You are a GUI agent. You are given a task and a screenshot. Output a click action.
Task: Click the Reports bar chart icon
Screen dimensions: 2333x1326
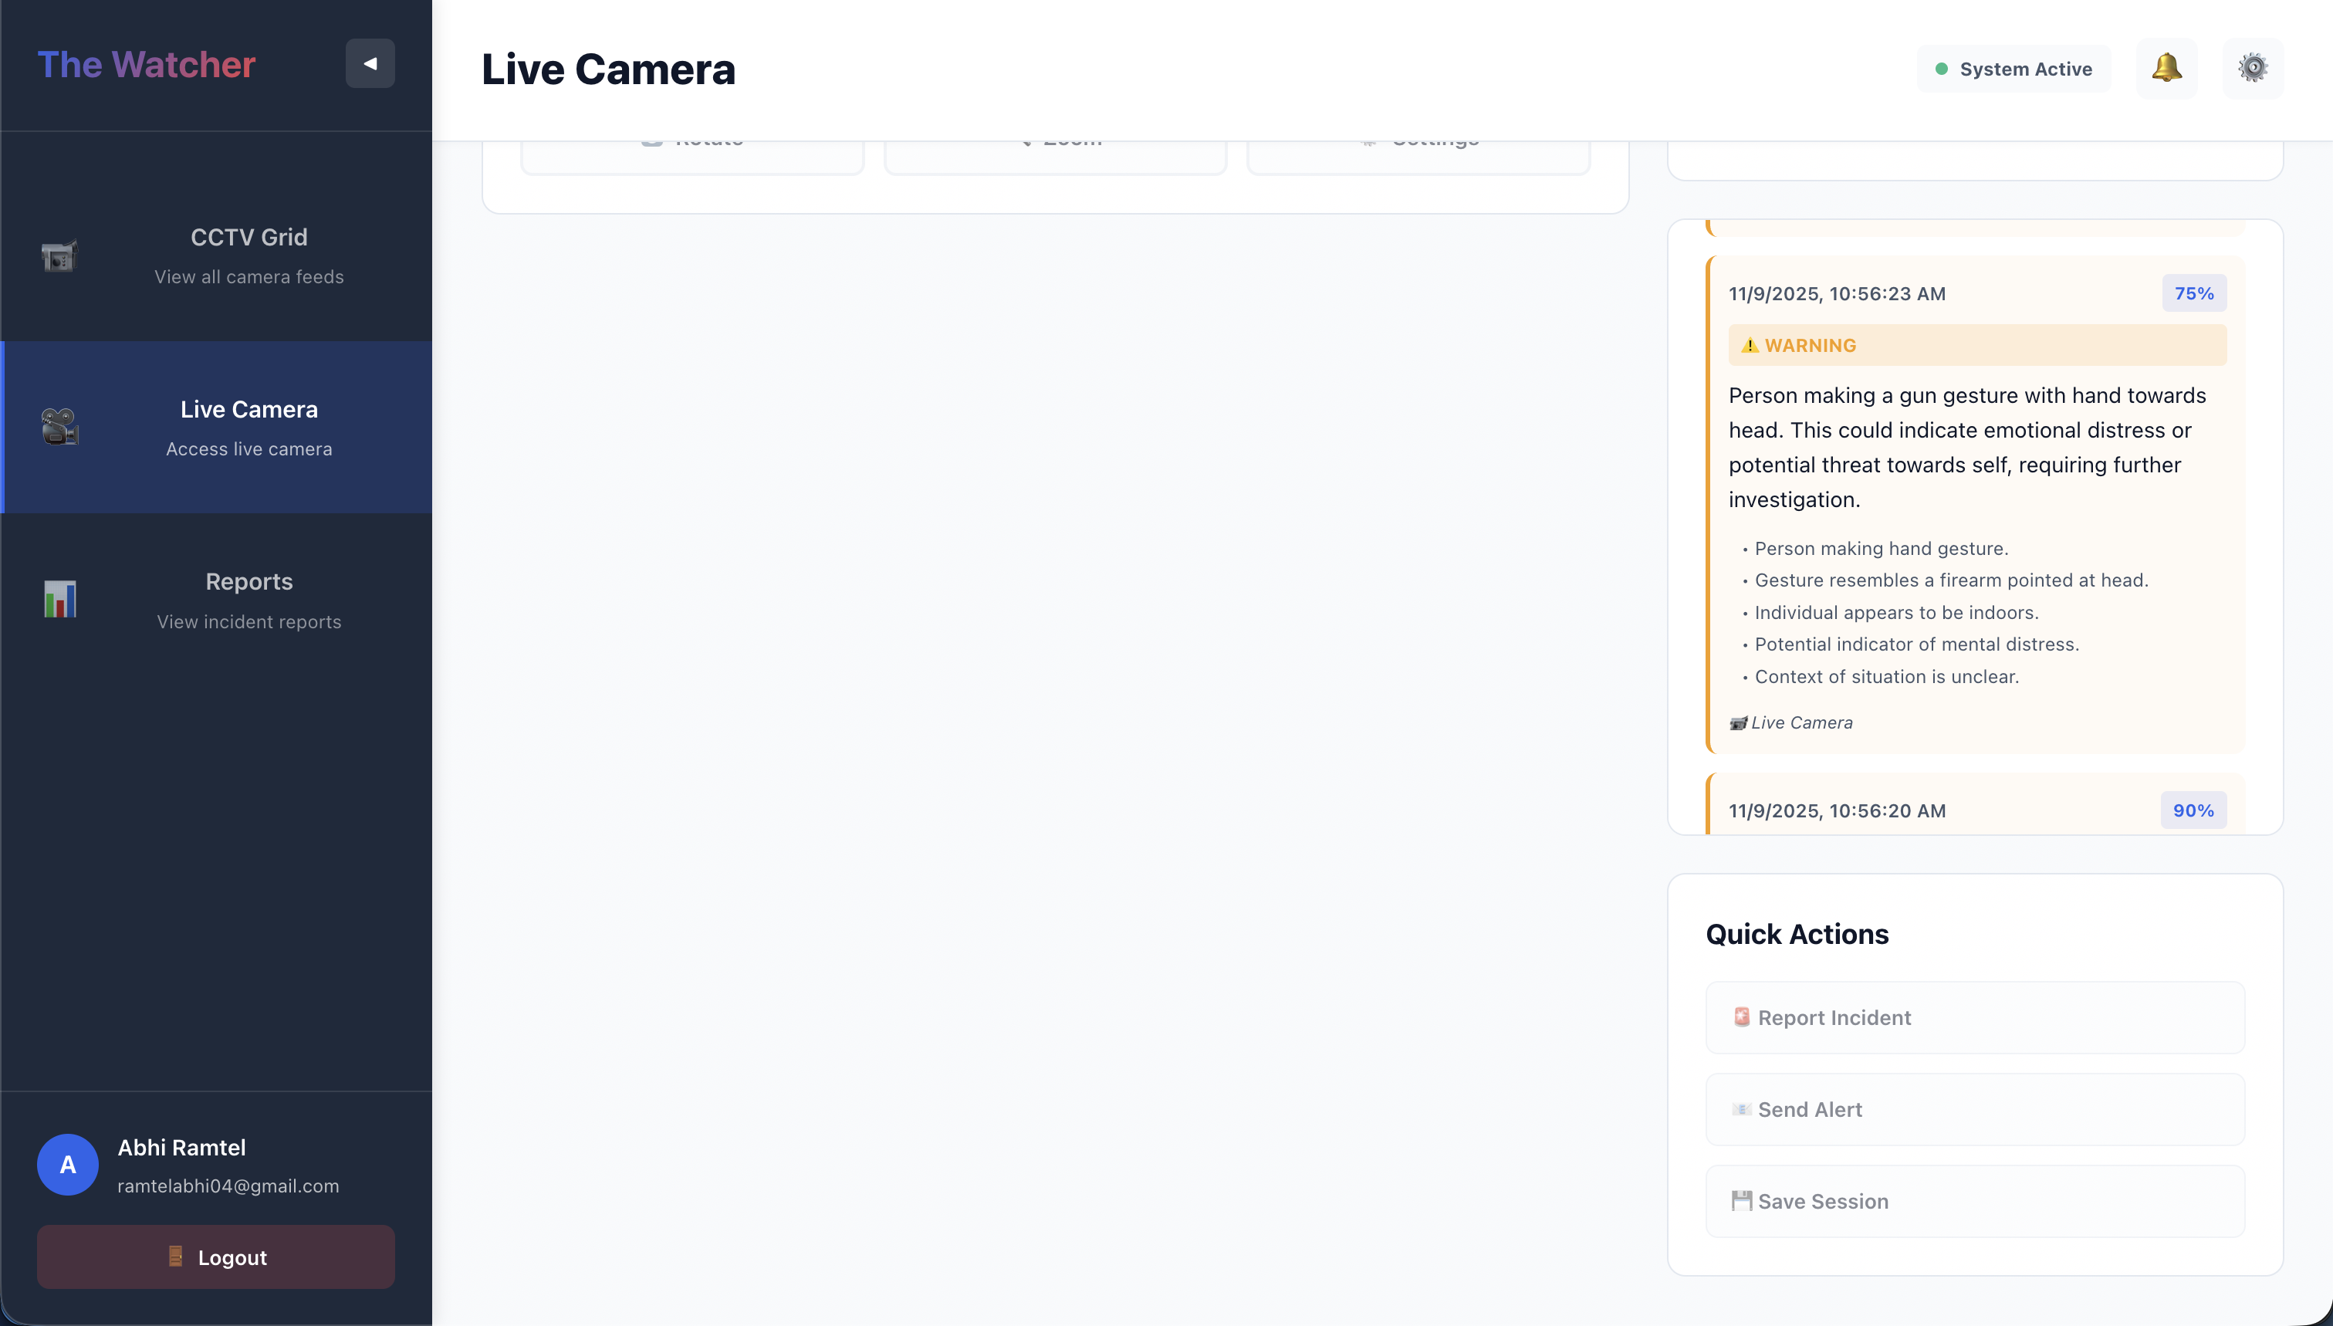tap(60, 599)
